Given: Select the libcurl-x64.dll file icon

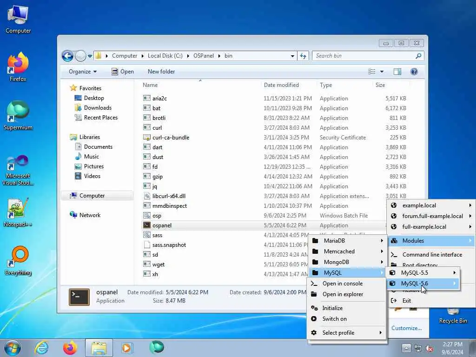Looking at the screenshot, I should (x=147, y=196).
